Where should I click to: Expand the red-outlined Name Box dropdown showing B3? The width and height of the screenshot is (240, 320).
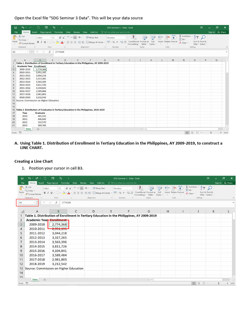[34, 202]
